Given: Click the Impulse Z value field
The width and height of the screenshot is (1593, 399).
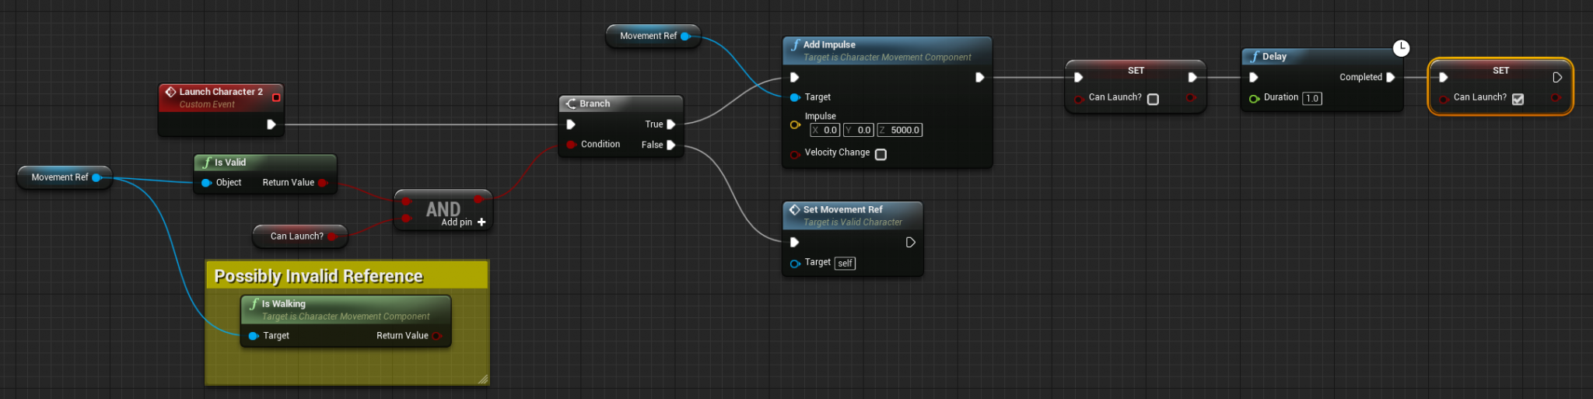Looking at the screenshot, I should click(x=900, y=130).
